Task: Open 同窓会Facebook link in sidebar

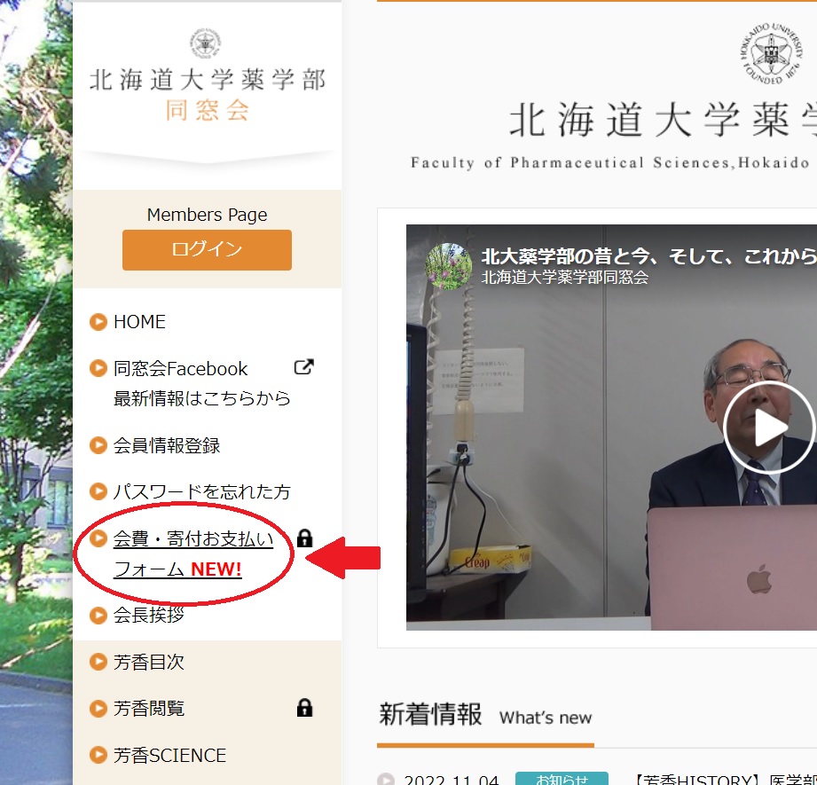Action: (180, 369)
